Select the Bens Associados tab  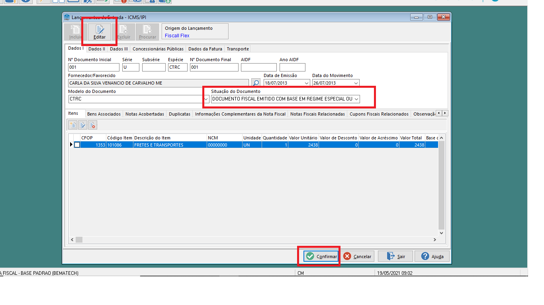pyautogui.click(x=104, y=114)
